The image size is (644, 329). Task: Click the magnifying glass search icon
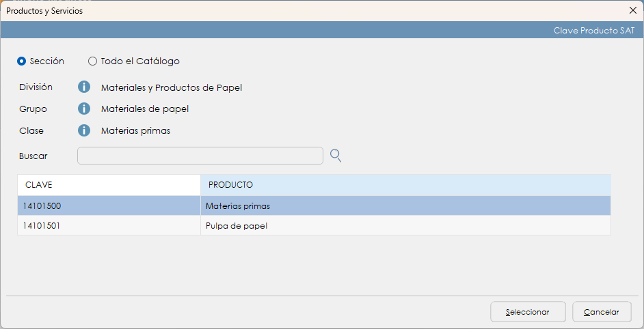click(x=336, y=156)
